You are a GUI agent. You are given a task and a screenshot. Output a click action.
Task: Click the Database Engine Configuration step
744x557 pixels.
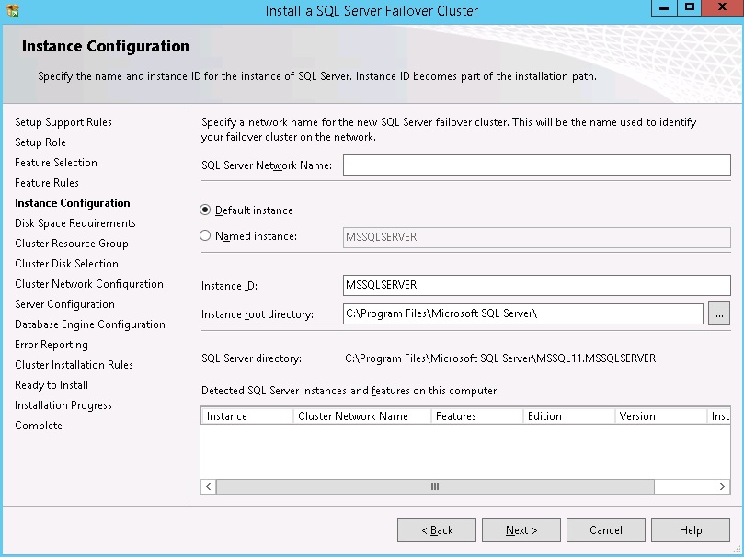(x=90, y=324)
